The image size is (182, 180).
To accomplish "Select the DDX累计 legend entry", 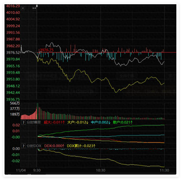I will pos(81,146).
